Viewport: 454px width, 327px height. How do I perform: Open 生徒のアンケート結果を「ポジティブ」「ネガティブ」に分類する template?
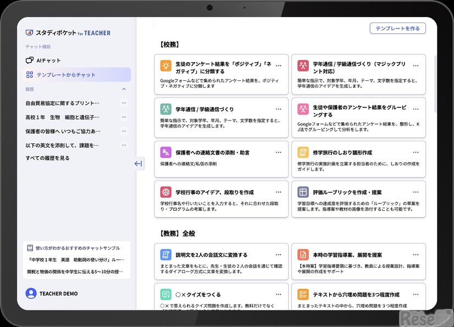pyautogui.click(x=222, y=74)
